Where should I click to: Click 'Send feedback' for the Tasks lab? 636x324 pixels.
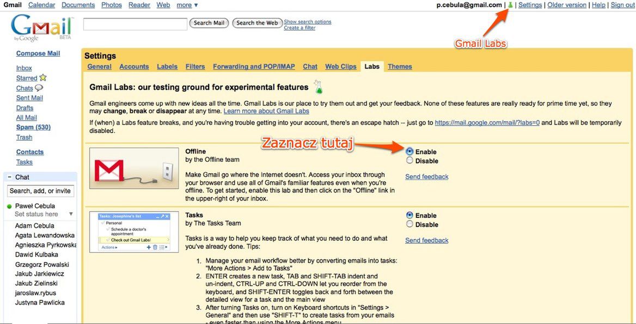pos(427,241)
